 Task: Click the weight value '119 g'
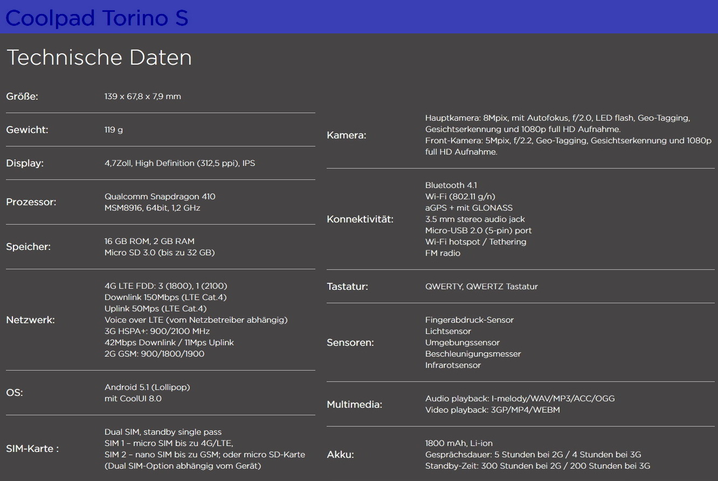114,130
